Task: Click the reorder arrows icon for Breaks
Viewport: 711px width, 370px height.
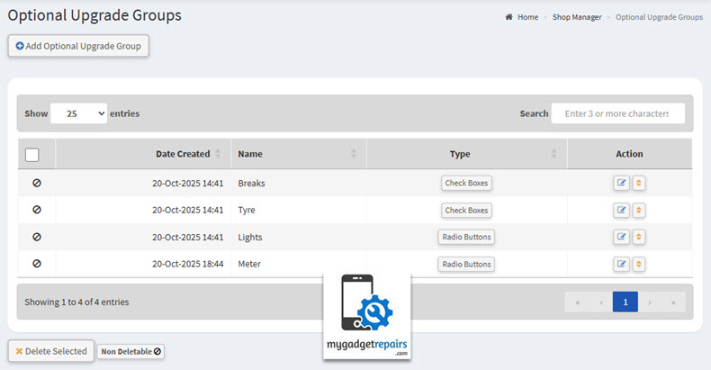Action: click(x=639, y=184)
